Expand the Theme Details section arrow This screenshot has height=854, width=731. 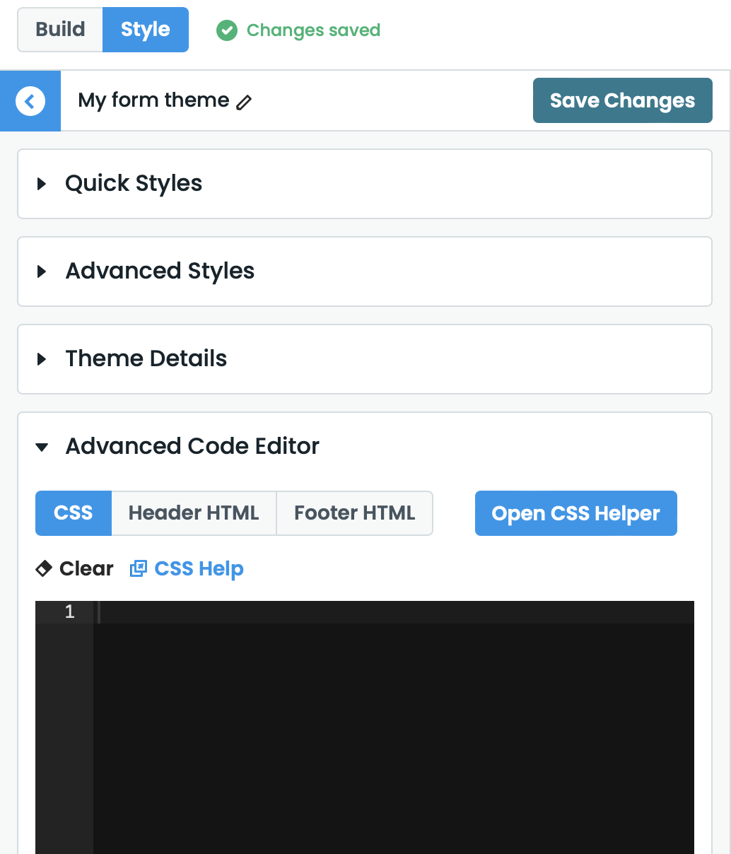point(42,359)
